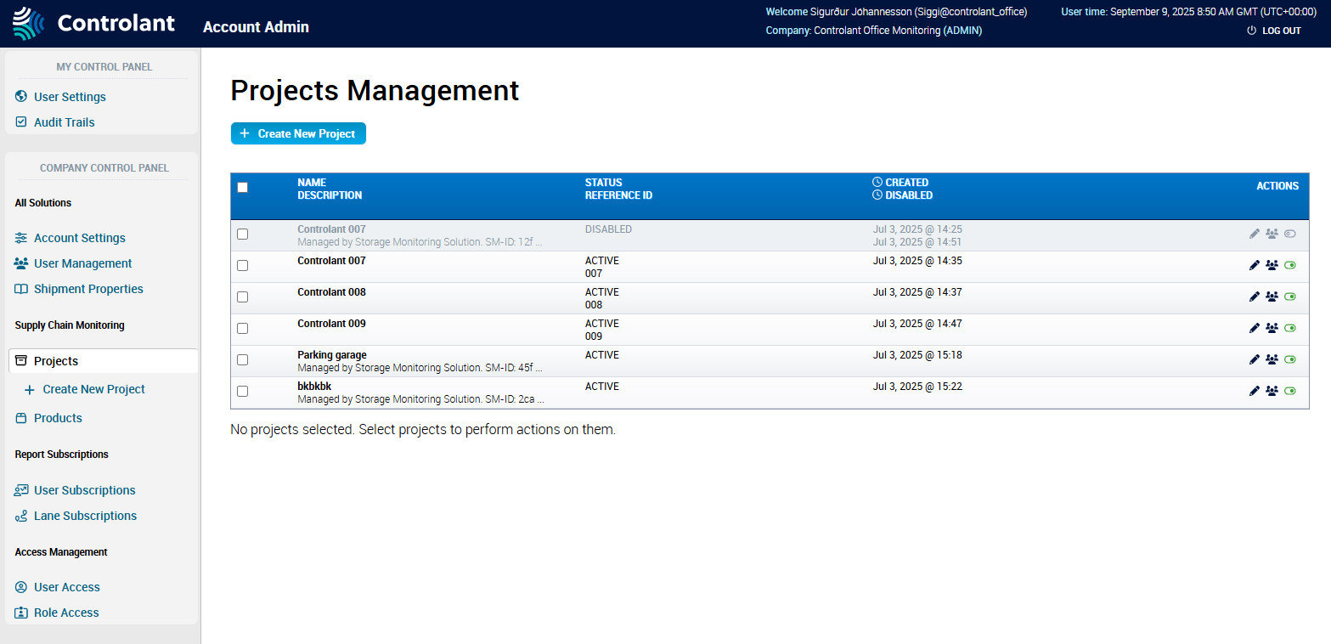
Task: Disable Controlant 008 via its toggle
Action: [x=1290, y=297]
